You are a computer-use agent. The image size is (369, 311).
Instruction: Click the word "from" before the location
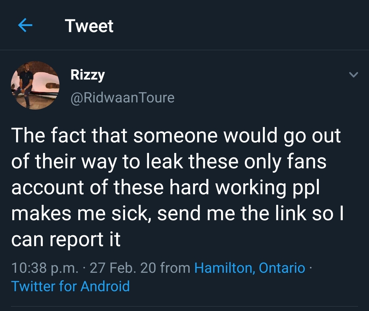(x=175, y=268)
